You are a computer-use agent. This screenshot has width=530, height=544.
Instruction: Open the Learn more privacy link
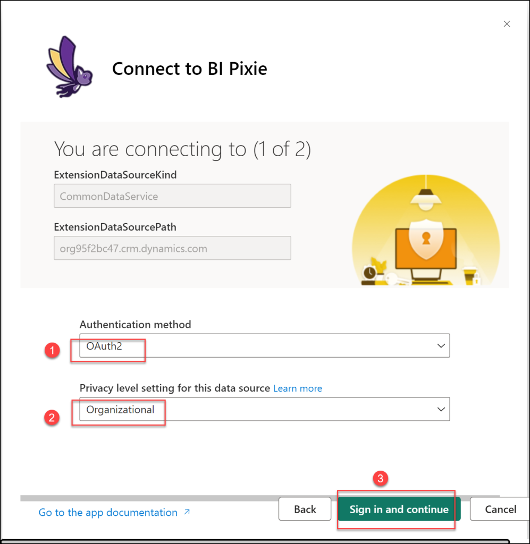[297, 388]
